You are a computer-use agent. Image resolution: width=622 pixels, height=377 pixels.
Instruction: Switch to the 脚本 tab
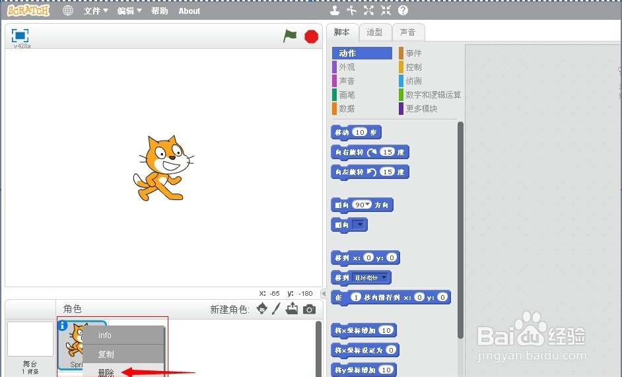(342, 32)
